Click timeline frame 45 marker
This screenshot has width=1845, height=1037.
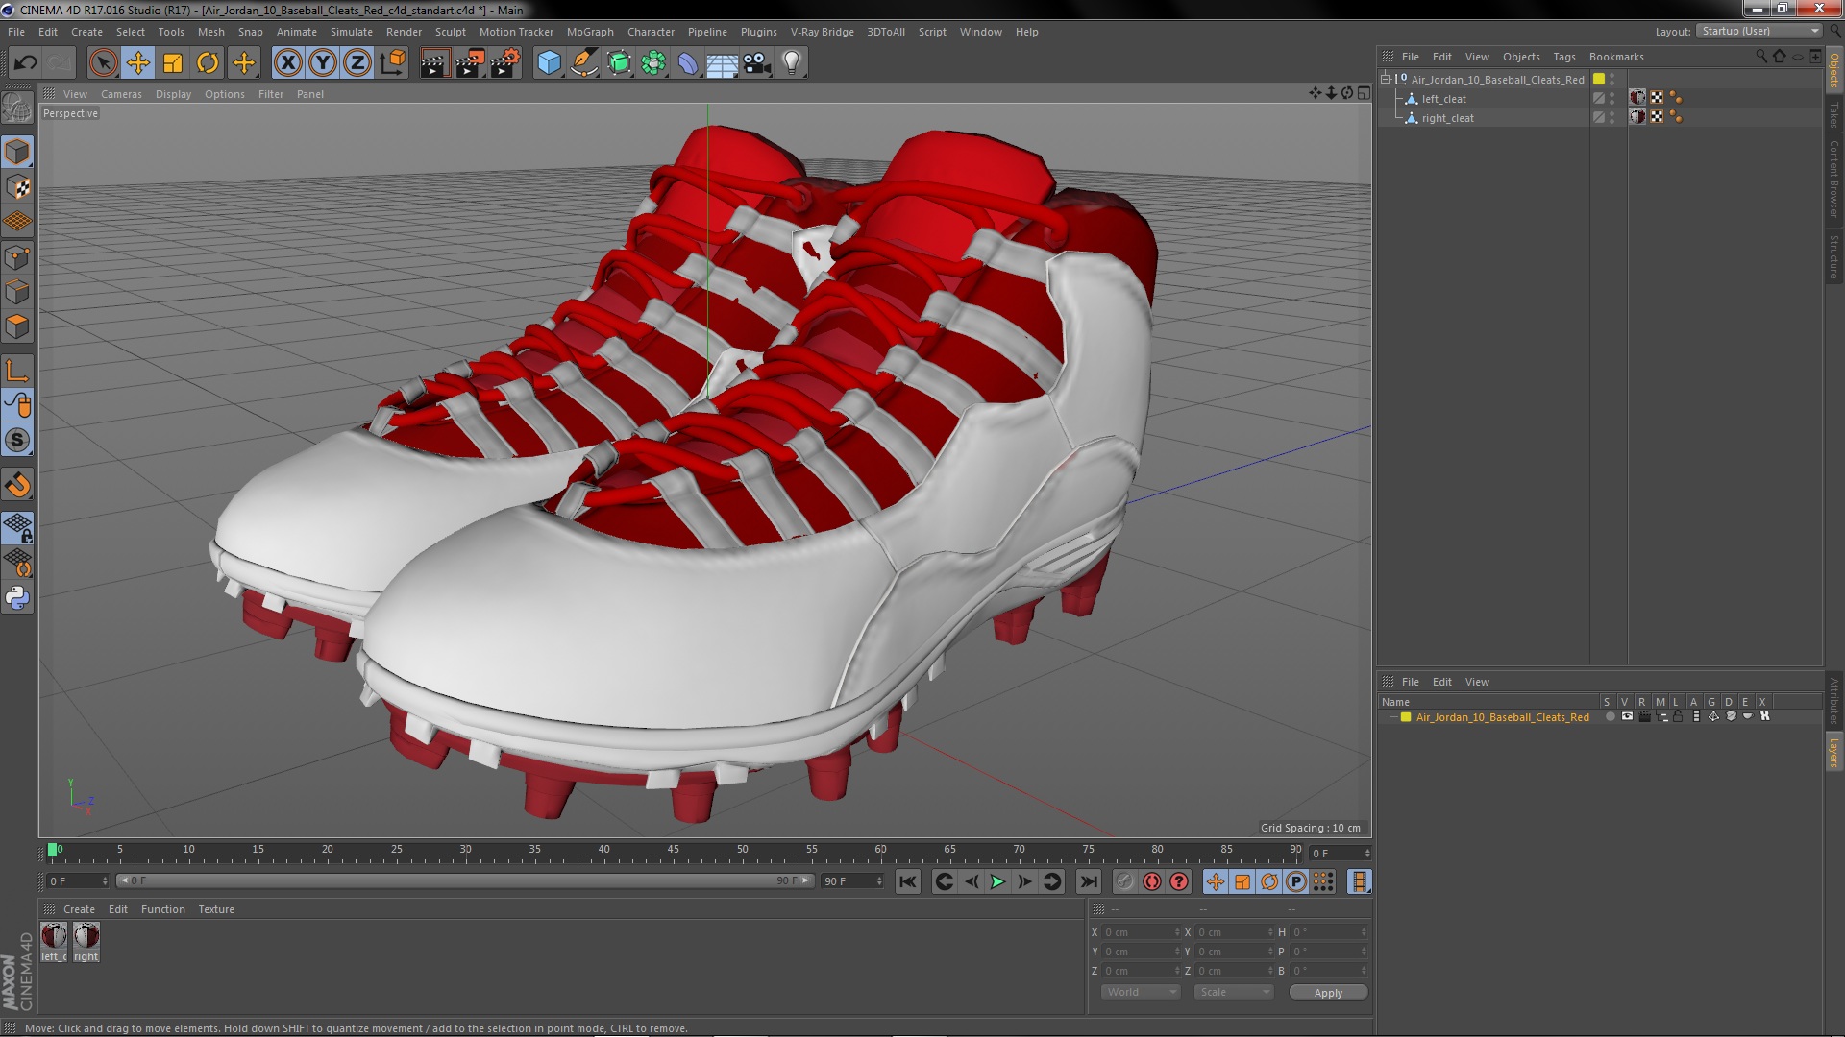pyautogui.click(x=673, y=851)
